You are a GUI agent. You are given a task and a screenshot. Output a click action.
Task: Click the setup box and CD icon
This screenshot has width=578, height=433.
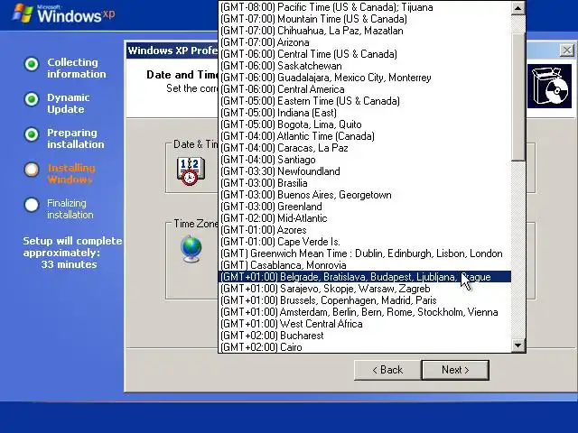click(549, 87)
